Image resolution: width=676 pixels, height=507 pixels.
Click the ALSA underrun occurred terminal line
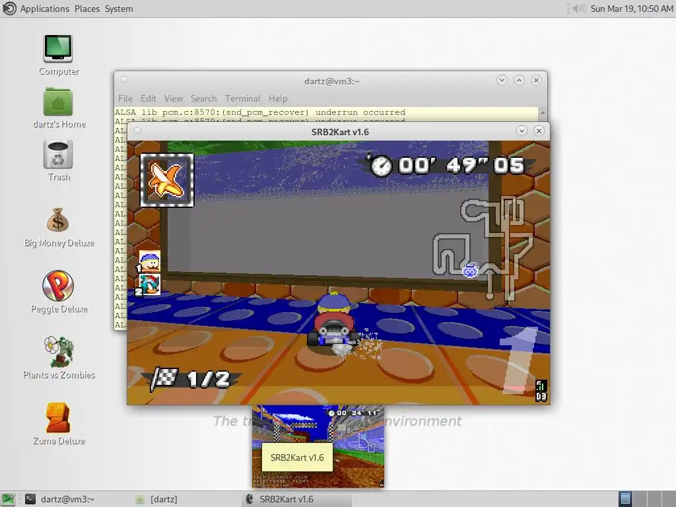pos(260,112)
